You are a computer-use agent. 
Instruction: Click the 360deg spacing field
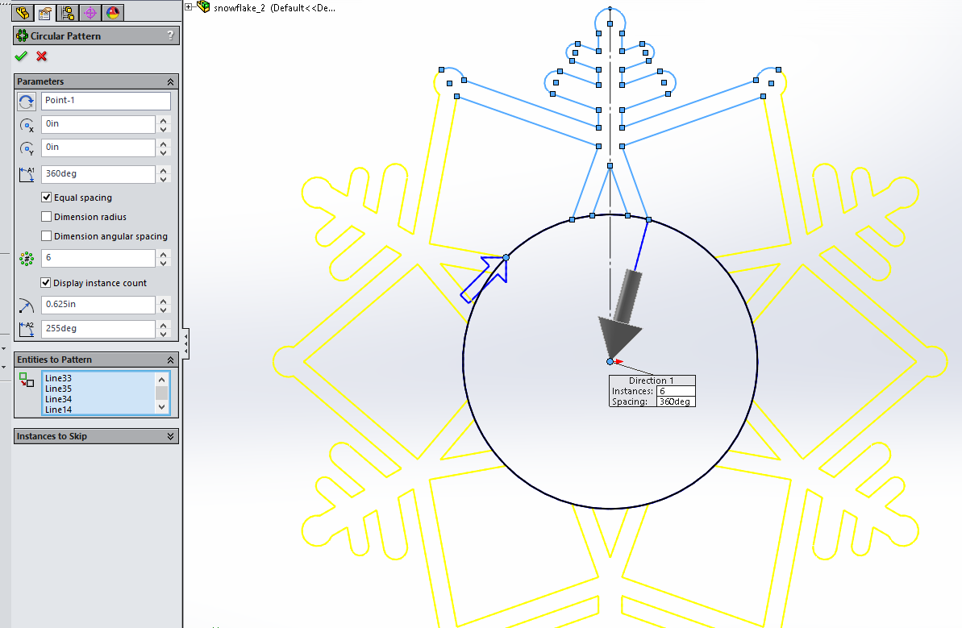[98, 173]
